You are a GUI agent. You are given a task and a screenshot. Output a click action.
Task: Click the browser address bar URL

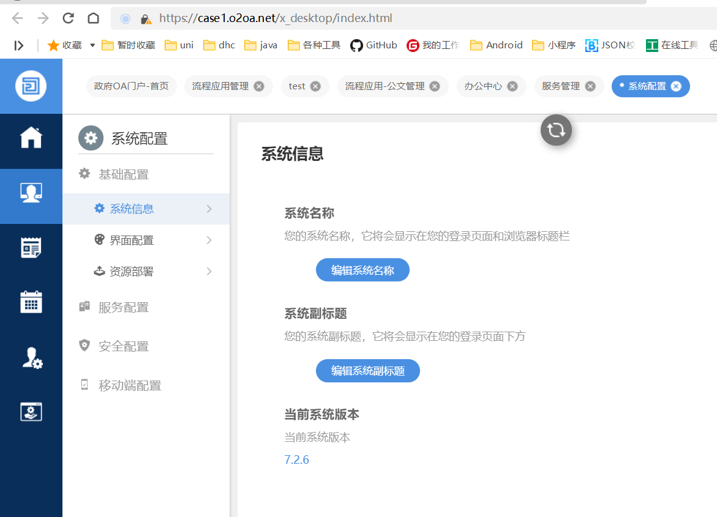point(276,18)
